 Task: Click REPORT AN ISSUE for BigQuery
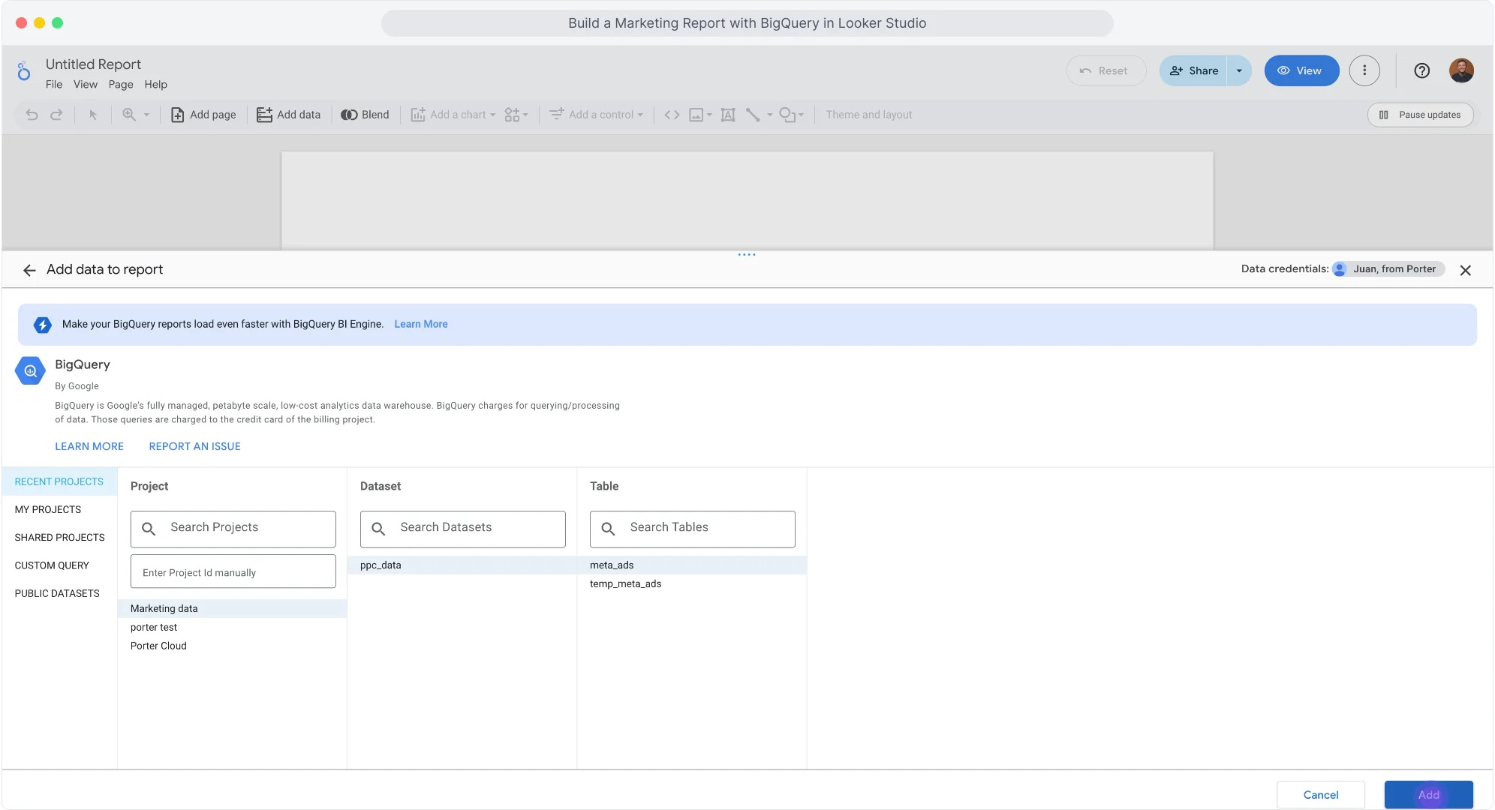194,446
